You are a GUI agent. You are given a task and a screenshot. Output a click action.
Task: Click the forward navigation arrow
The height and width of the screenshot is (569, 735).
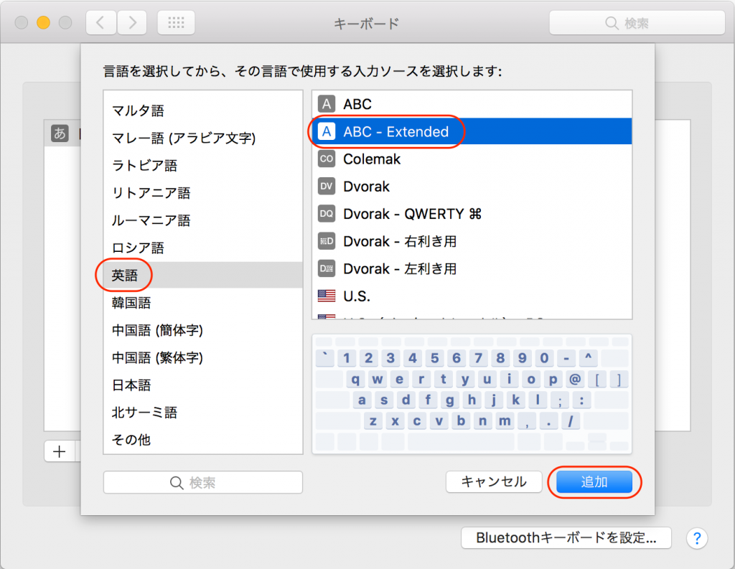pyautogui.click(x=131, y=22)
